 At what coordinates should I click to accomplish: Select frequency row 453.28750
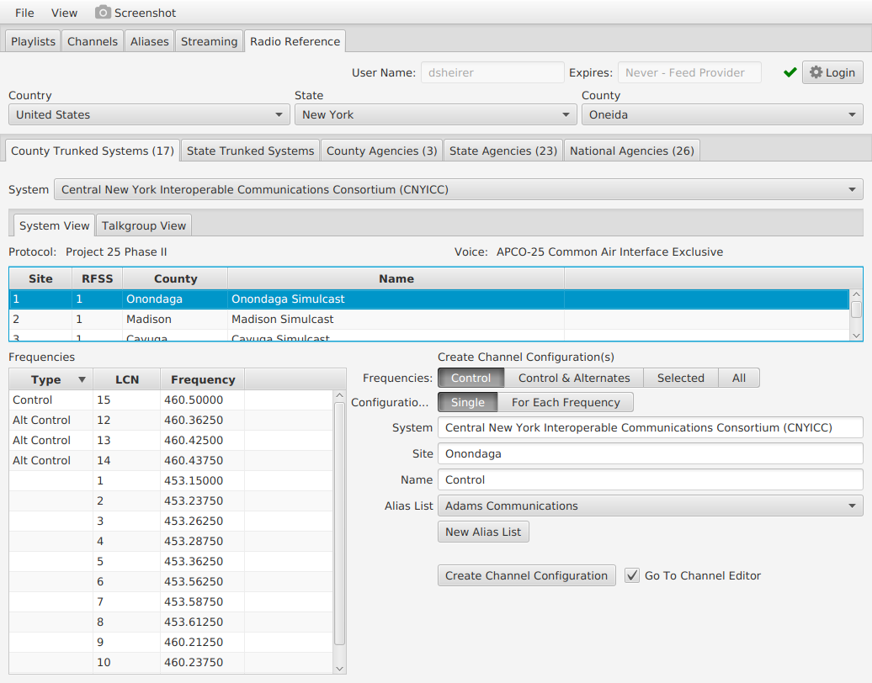[172, 542]
